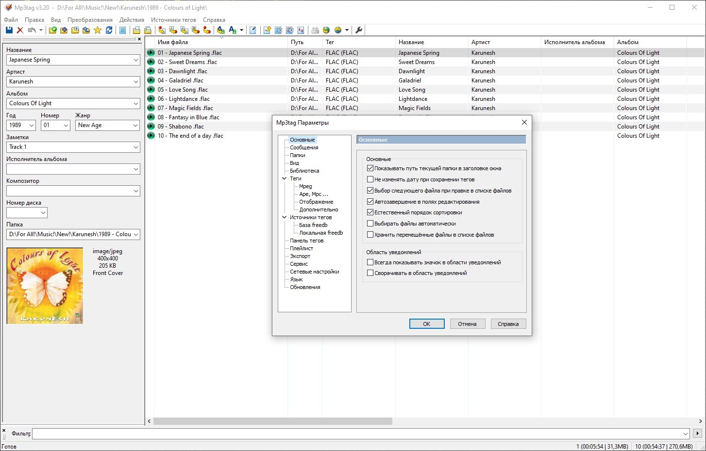
Task: Click the Save tag floppy disk icon
Action: pos(9,30)
